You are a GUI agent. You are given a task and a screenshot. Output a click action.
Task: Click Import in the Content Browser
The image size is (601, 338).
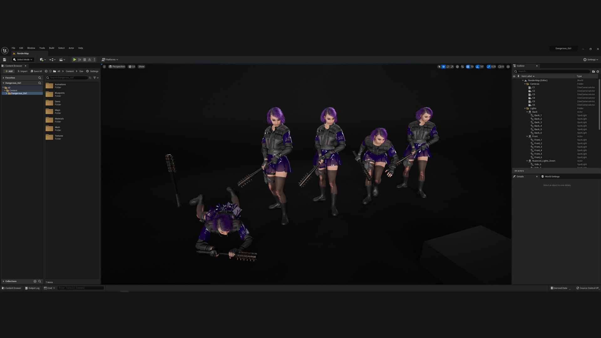point(22,71)
